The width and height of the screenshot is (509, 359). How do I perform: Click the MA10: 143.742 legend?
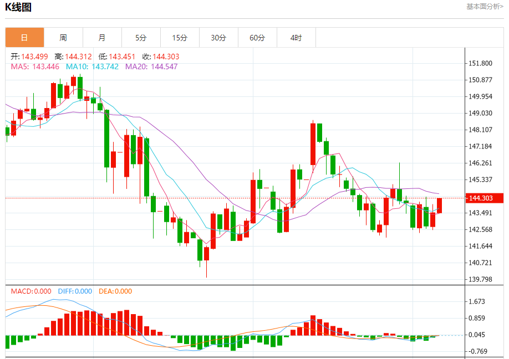[x=92, y=67]
